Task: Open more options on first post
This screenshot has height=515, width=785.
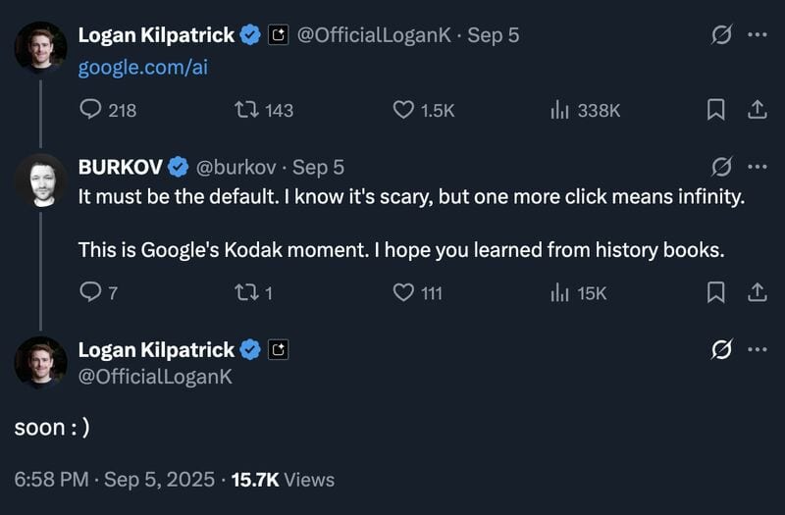Action: click(757, 34)
